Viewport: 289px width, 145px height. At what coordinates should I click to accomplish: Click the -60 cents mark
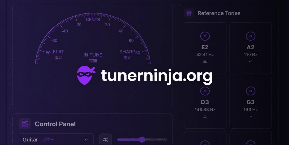(54, 41)
